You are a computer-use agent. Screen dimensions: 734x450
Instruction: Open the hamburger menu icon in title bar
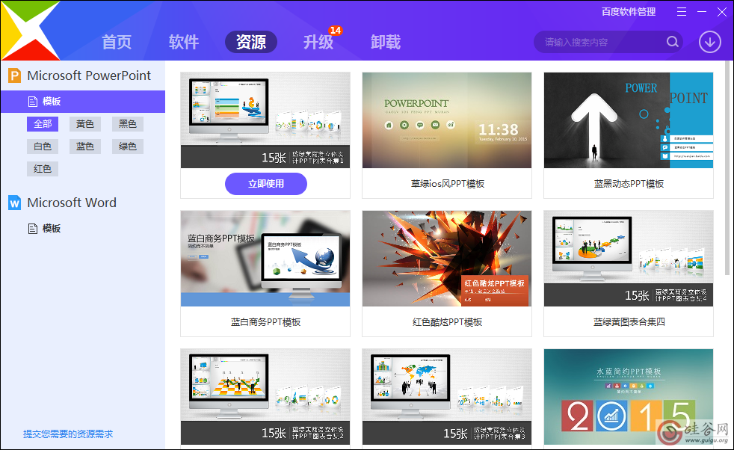pyautogui.click(x=682, y=12)
